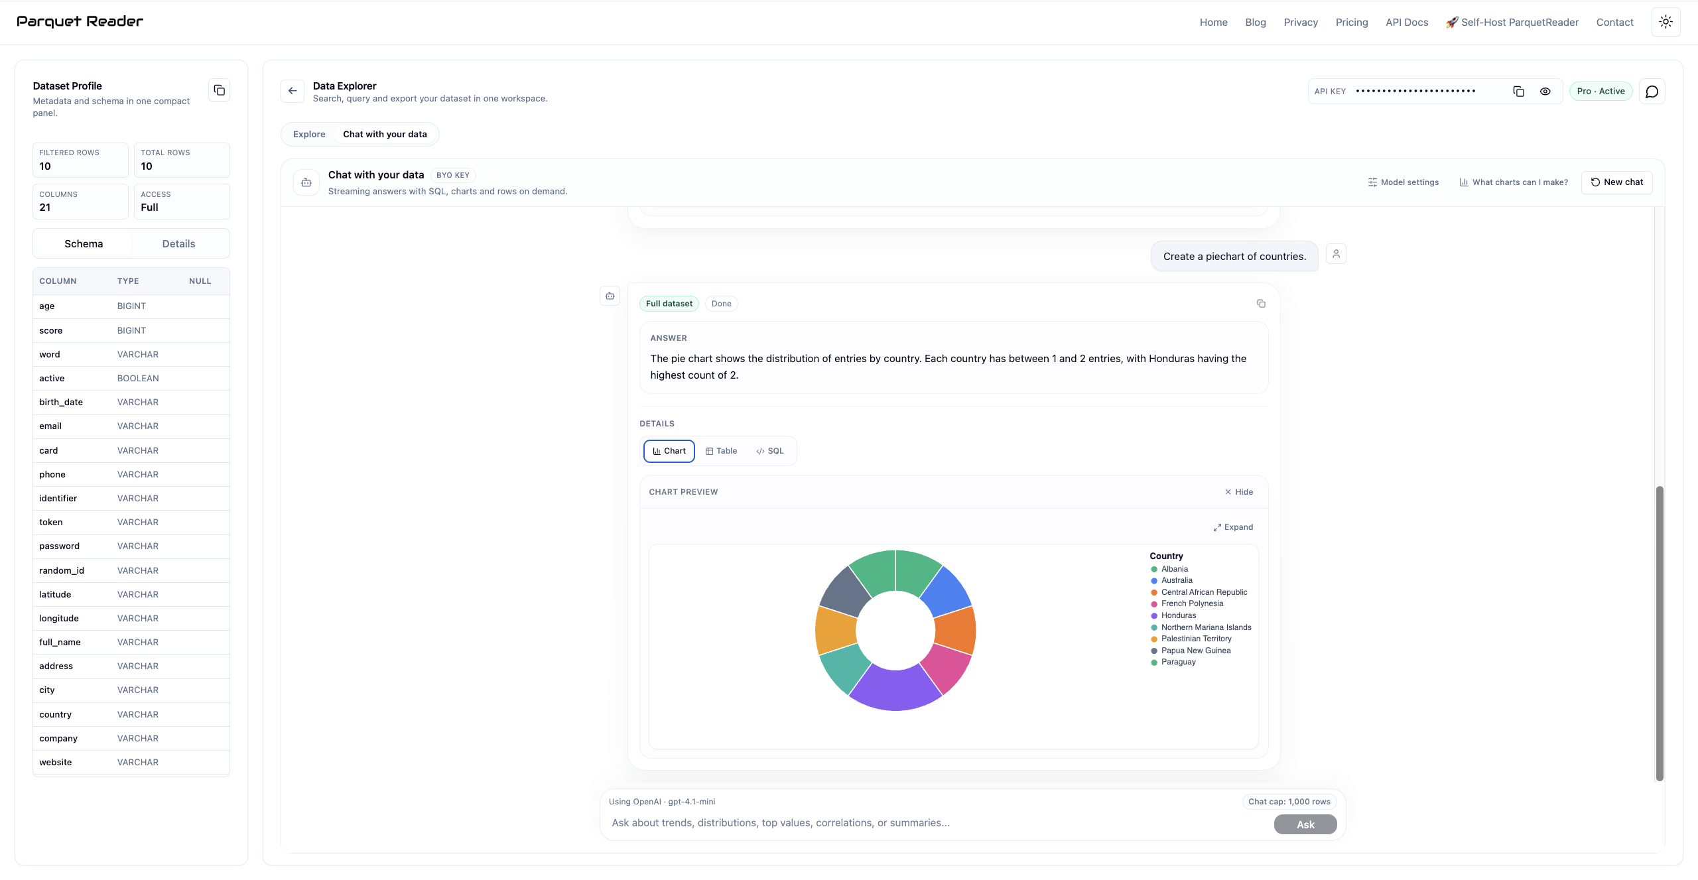Viewport: 1698px width, 880px height.
Task: Click the bot icon beside the answer card
Action: click(x=610, y=296)
